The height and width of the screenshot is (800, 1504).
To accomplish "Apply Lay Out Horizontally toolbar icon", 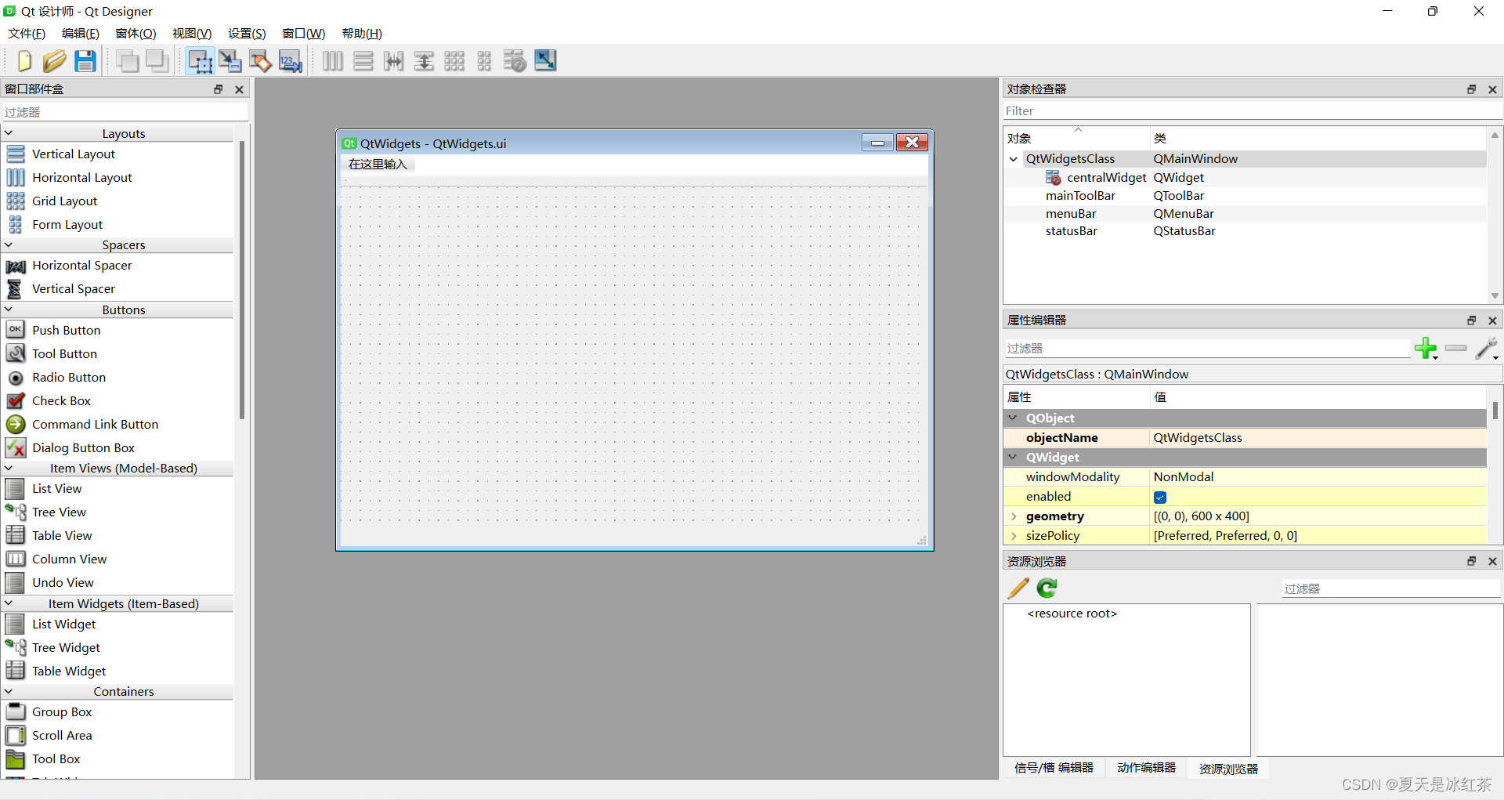I will pos(333,61).
